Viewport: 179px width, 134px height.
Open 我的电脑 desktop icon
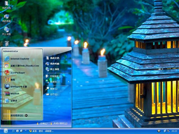[x=6, y=18]
